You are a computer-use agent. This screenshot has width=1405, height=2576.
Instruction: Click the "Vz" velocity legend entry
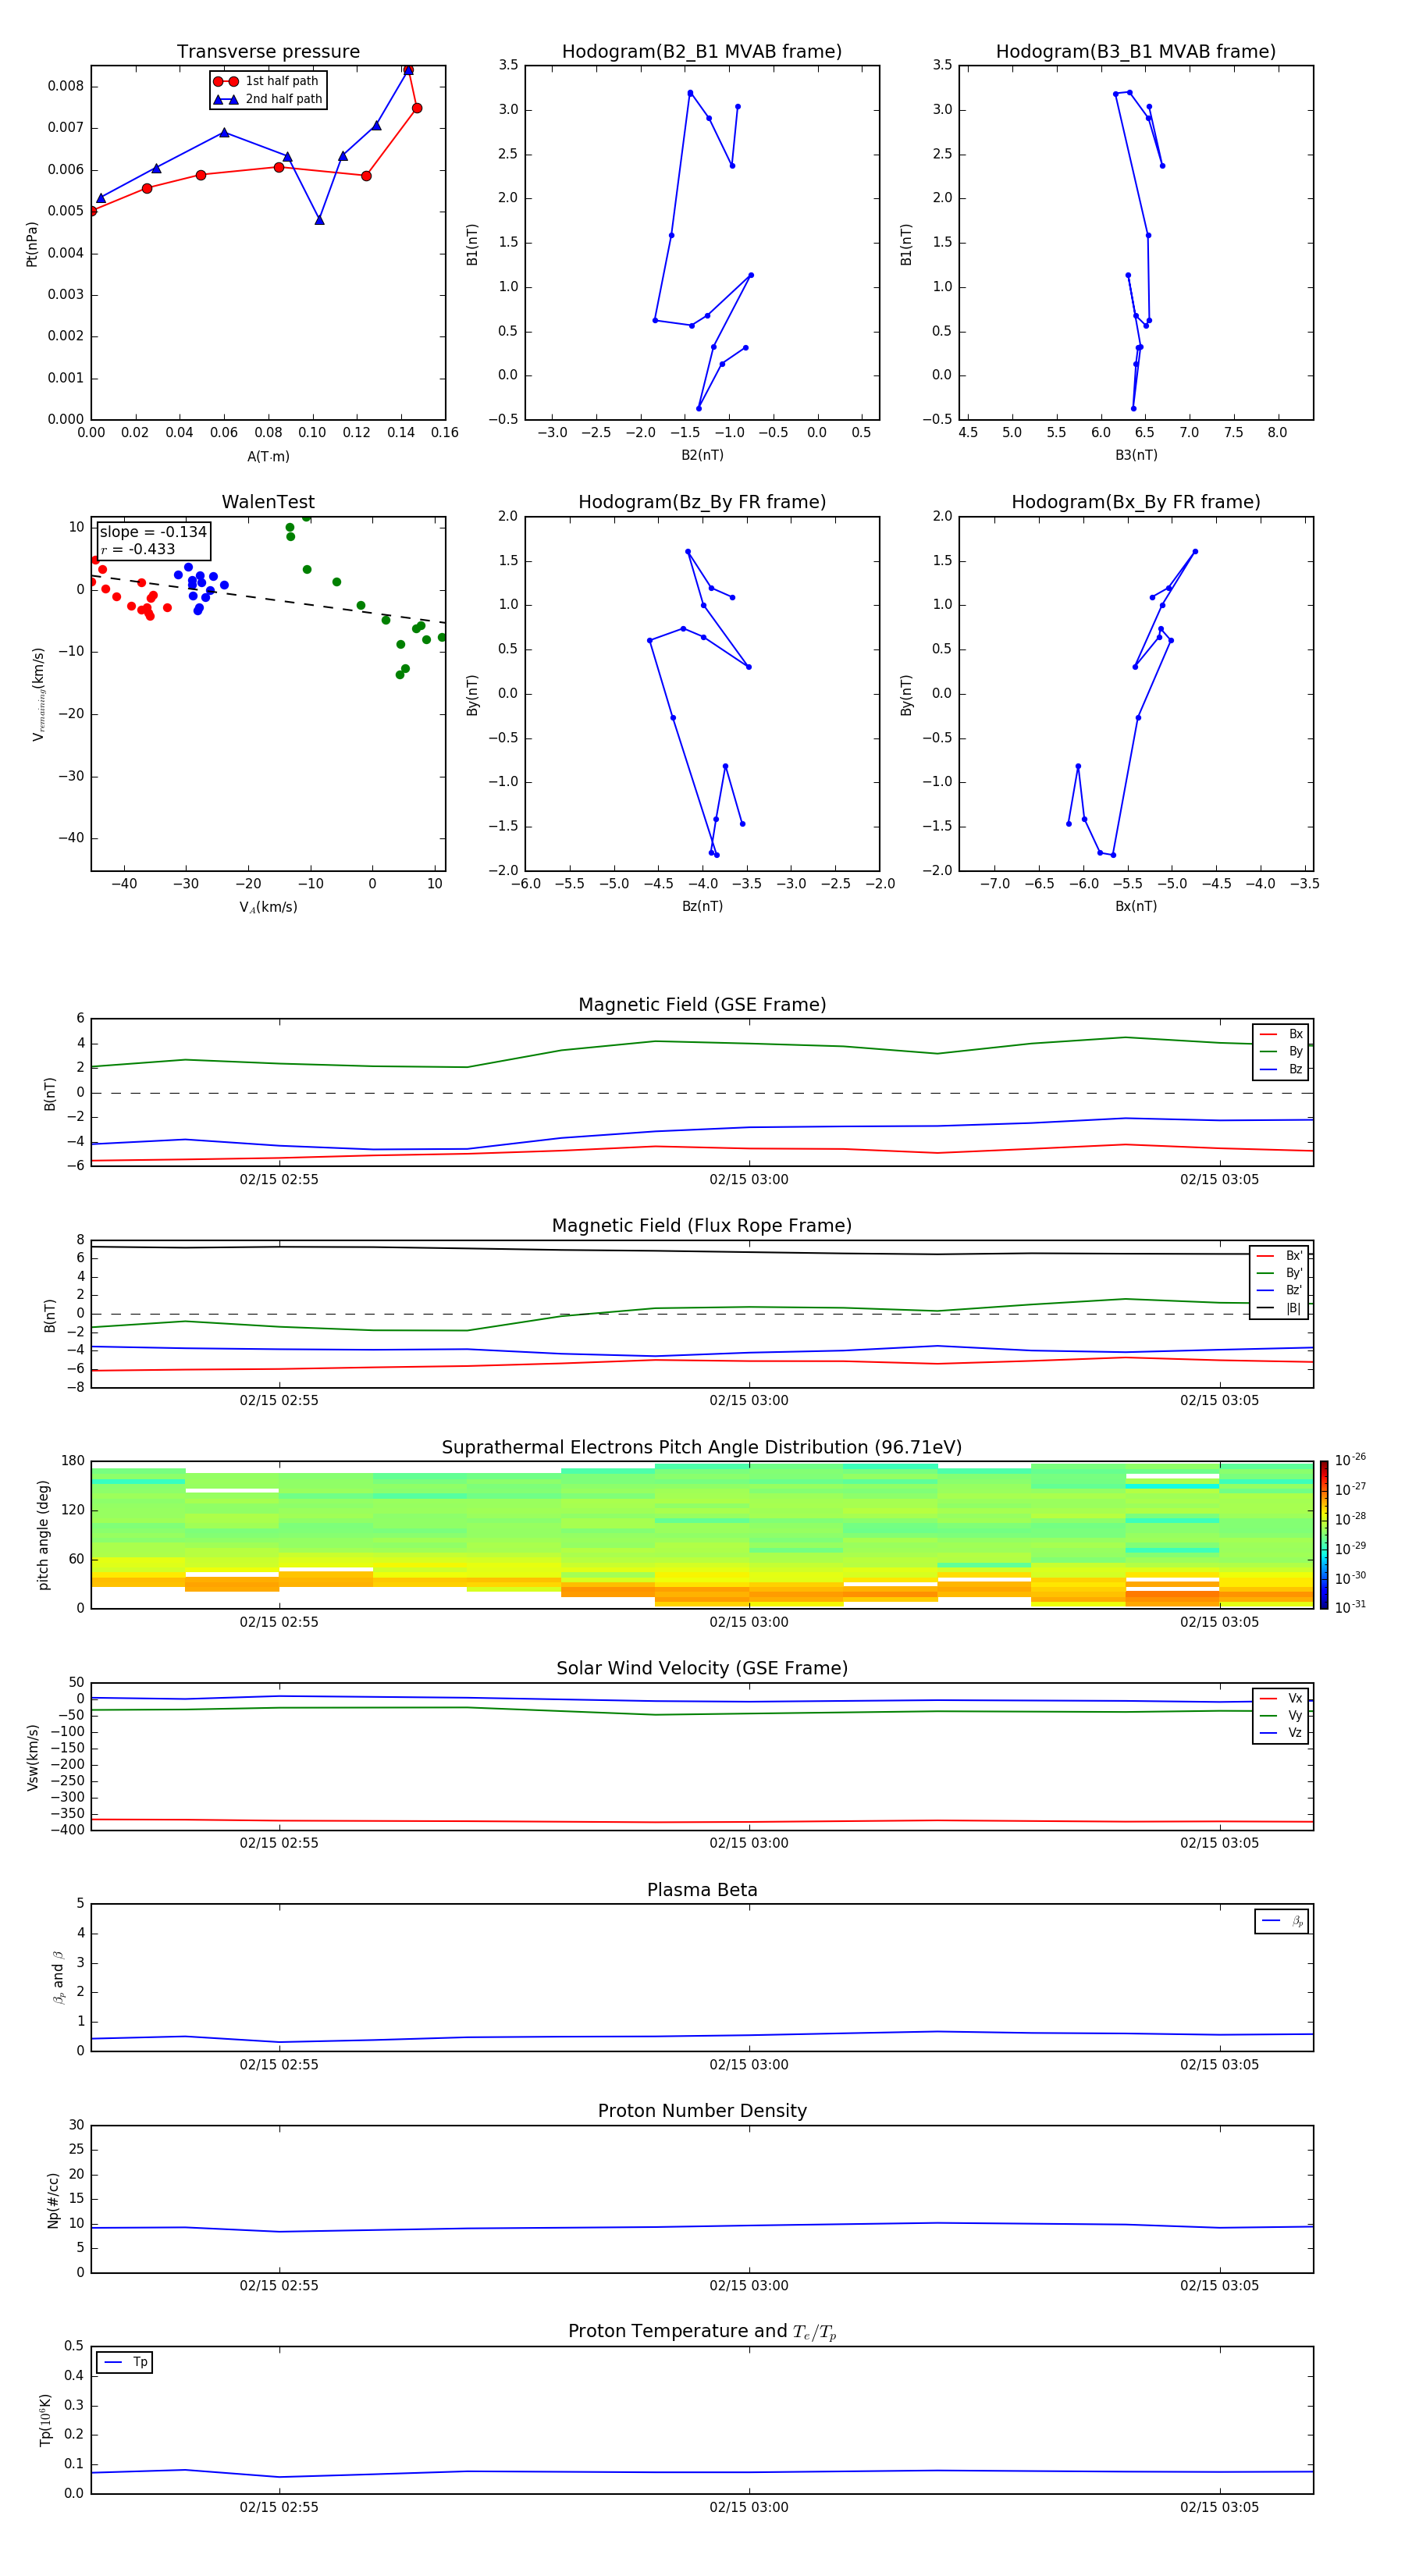coord(1281,1733)
